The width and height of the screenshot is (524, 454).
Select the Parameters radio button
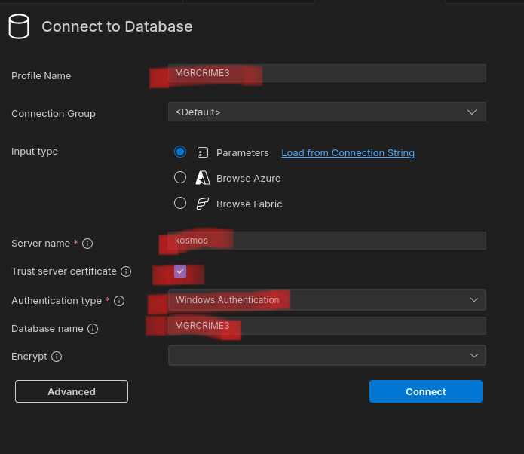click(180, 152)
